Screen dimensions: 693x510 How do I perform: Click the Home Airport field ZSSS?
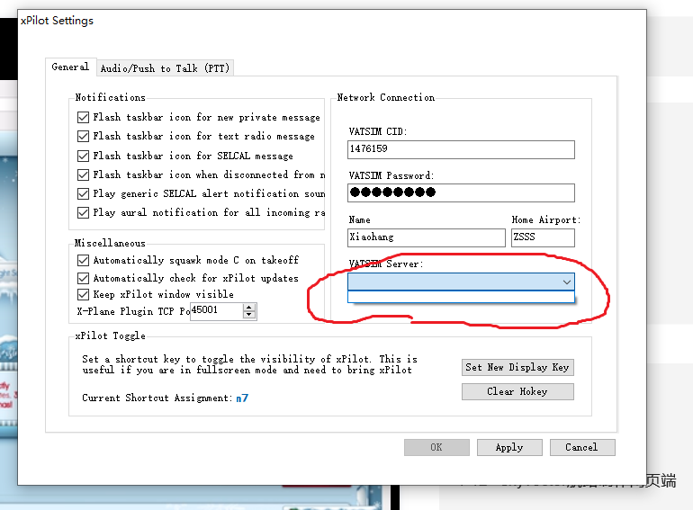(544, 237)
